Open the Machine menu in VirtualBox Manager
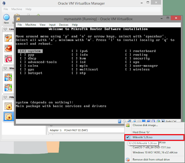Viewport: 185px width, 163px height. (17, 9)
